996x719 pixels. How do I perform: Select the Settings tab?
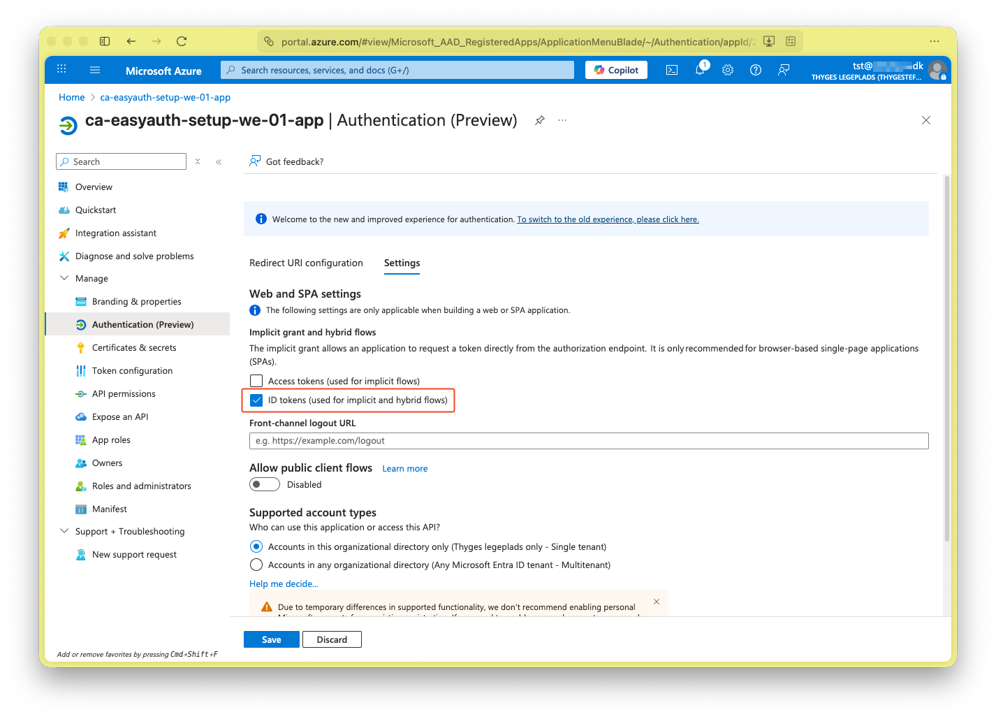tap(402, 263)
